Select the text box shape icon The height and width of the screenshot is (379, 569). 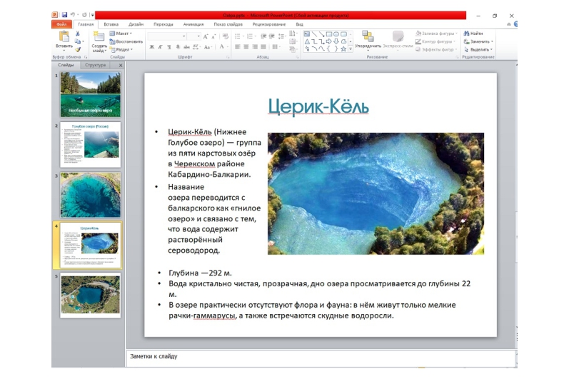307,34
